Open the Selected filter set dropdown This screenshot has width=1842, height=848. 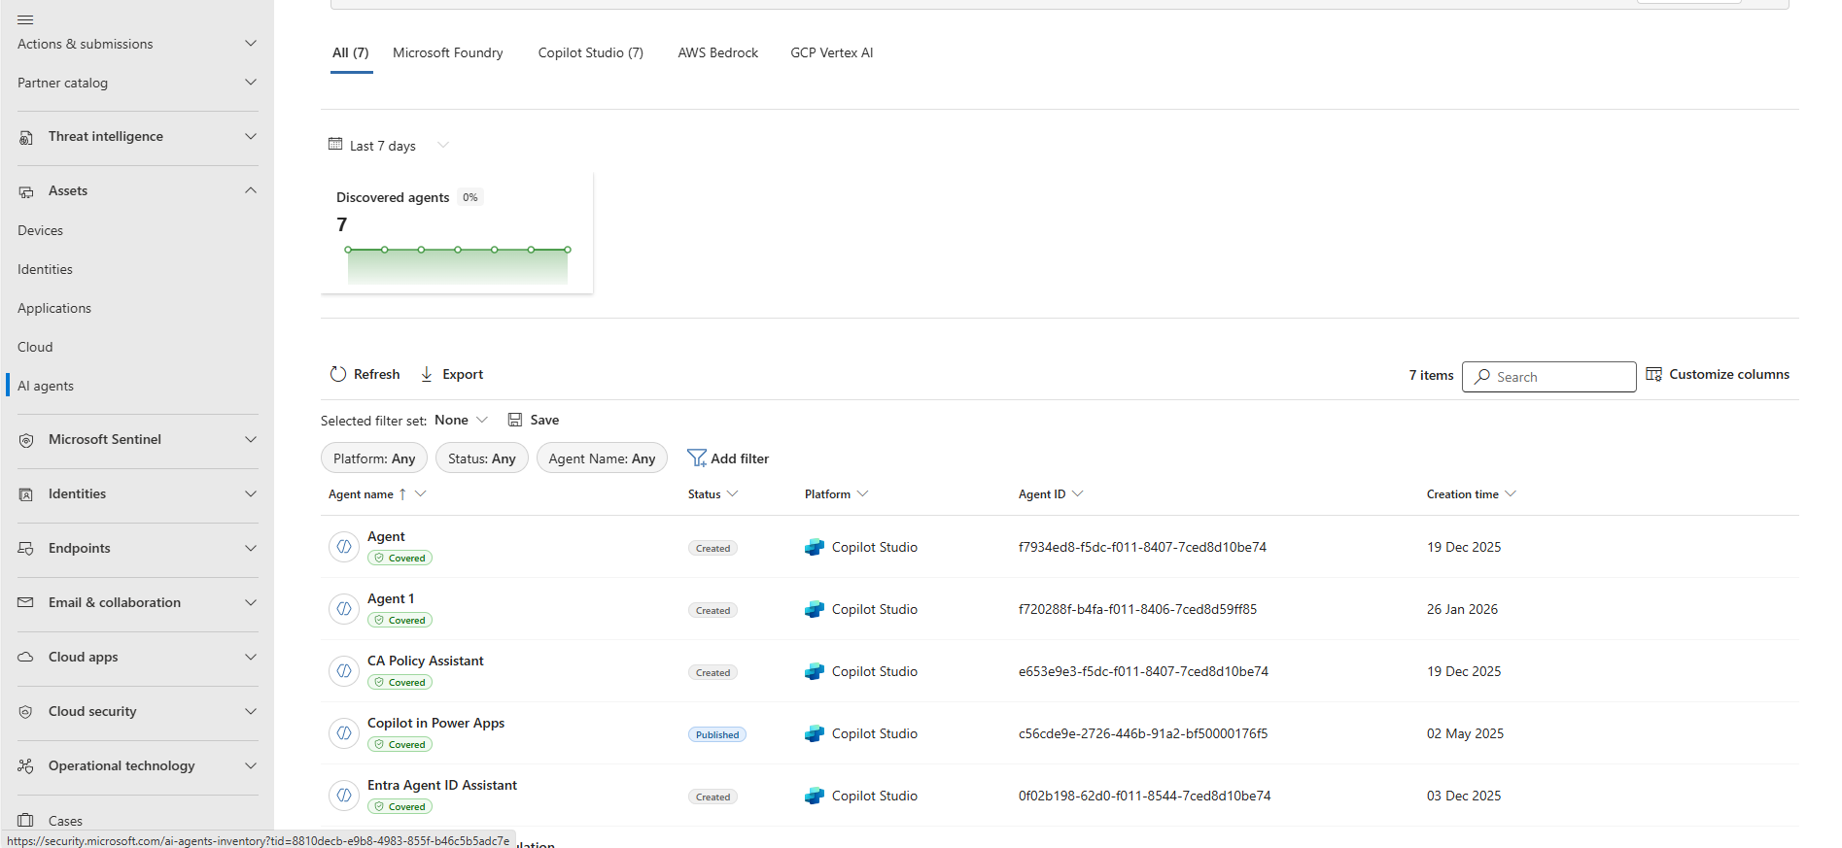(x=461, y=420)
